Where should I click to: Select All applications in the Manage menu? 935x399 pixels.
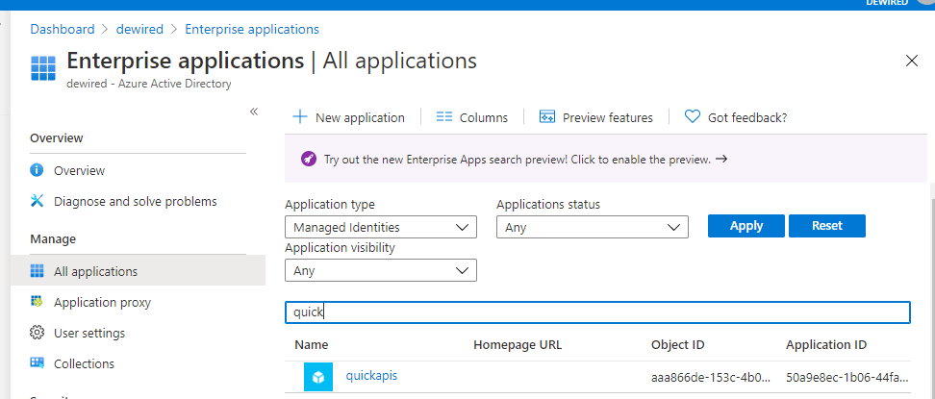[x=95, y=271]
